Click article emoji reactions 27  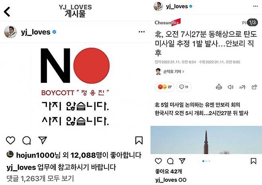click(x=164, y=87)
